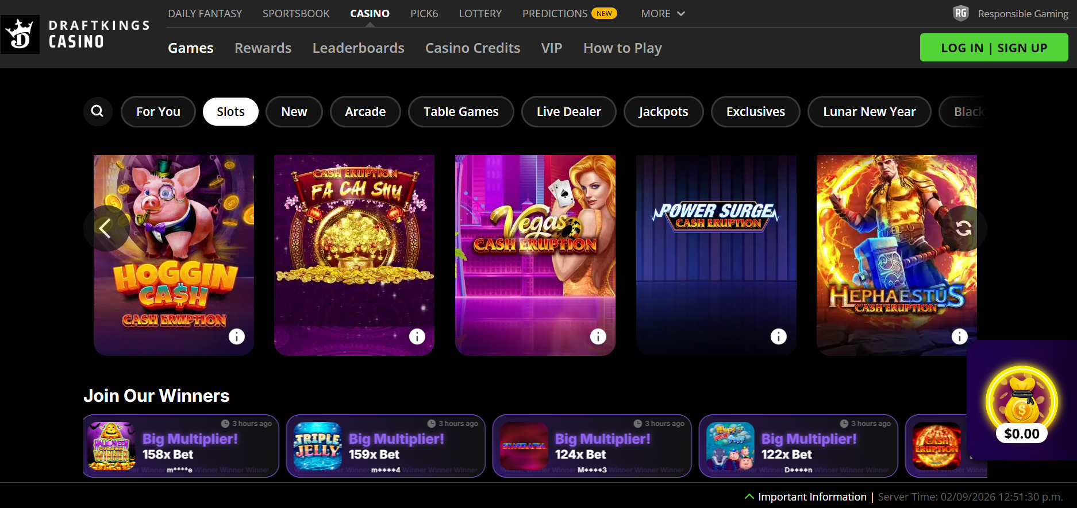
Task: Select the Slots category pill
Action: [230, 111]
